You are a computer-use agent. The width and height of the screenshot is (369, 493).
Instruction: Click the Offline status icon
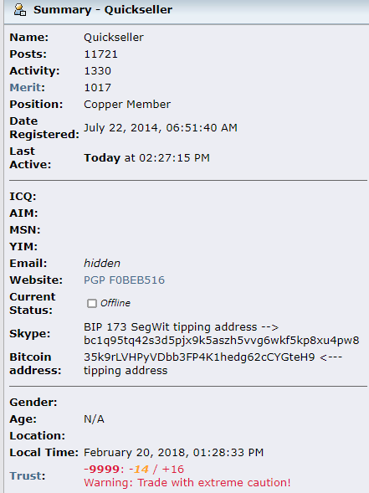(x=92, y=303)
